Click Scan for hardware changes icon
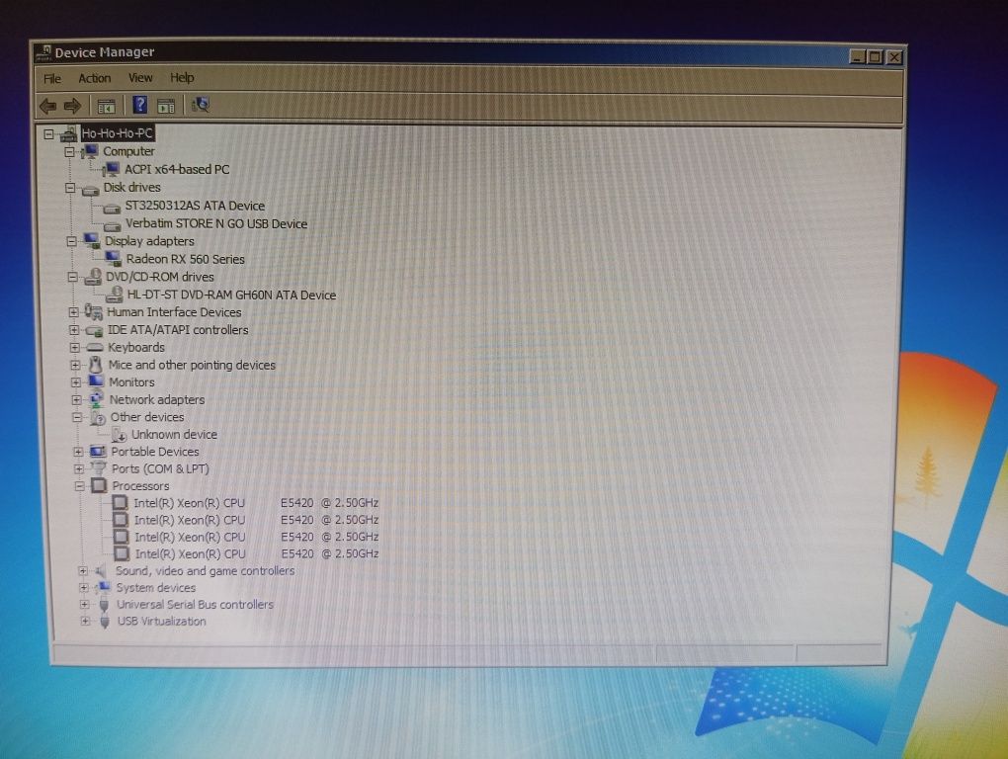1008x759 pixels. click(201, 105)
